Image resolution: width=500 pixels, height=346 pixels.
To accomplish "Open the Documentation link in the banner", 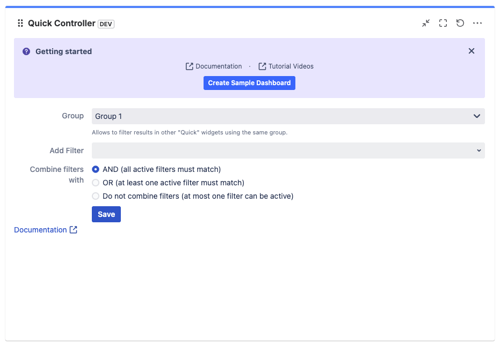I will [x=218, y=66].
